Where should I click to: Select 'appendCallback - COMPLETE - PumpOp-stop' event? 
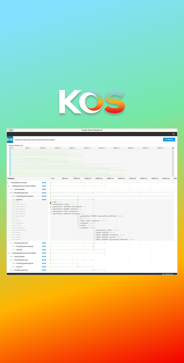click(66, 214)
